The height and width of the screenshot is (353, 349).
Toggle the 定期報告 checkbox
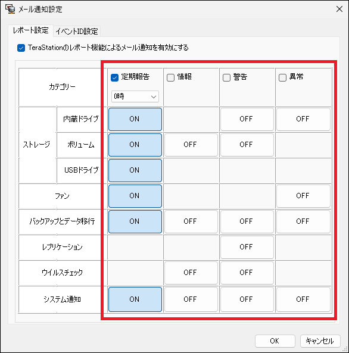pyautogui.click(x=115, y=77)
